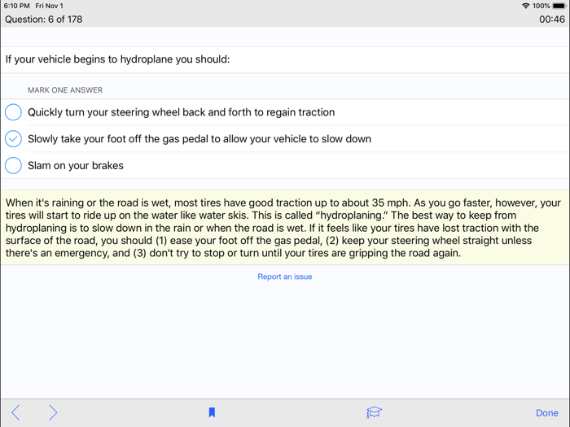This screenshot has width=570, height=427.
Task: Go to the next question arrow
Action: (x=53, y=412)
